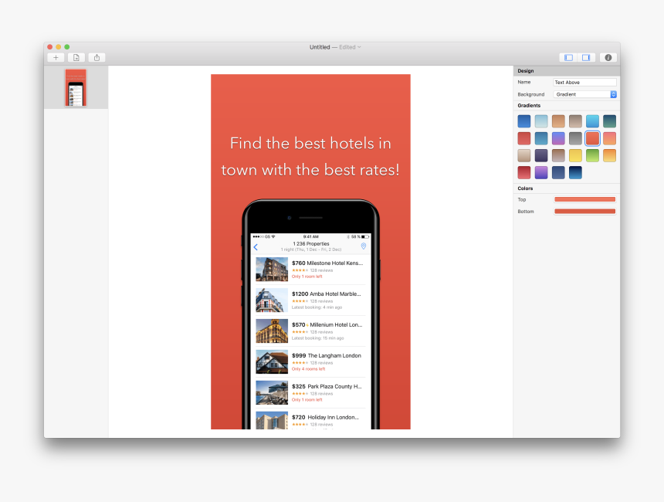Click the import document icon in toolbar

coord(76,58)
